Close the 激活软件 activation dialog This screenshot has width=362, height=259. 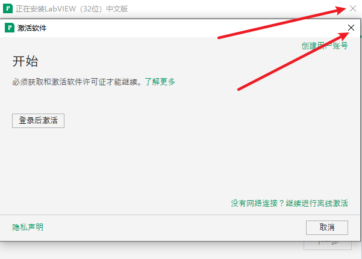point(351,28)
